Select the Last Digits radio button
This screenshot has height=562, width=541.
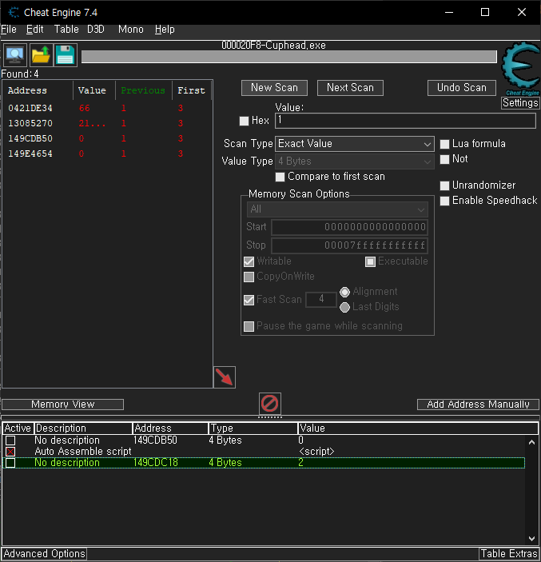344,307
